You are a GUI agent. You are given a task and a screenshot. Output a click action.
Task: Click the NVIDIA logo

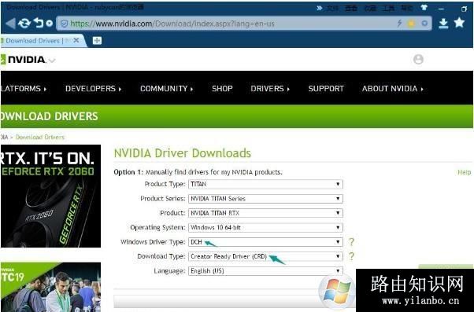click(23, 60)
